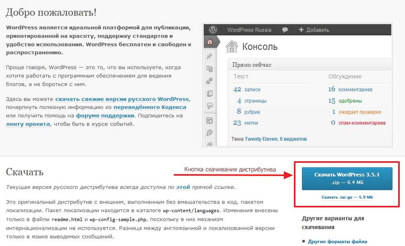Click WordPress Russia in the admin bar
The height and width of the screenshot is (246, 405).
[x=249, y=30]
